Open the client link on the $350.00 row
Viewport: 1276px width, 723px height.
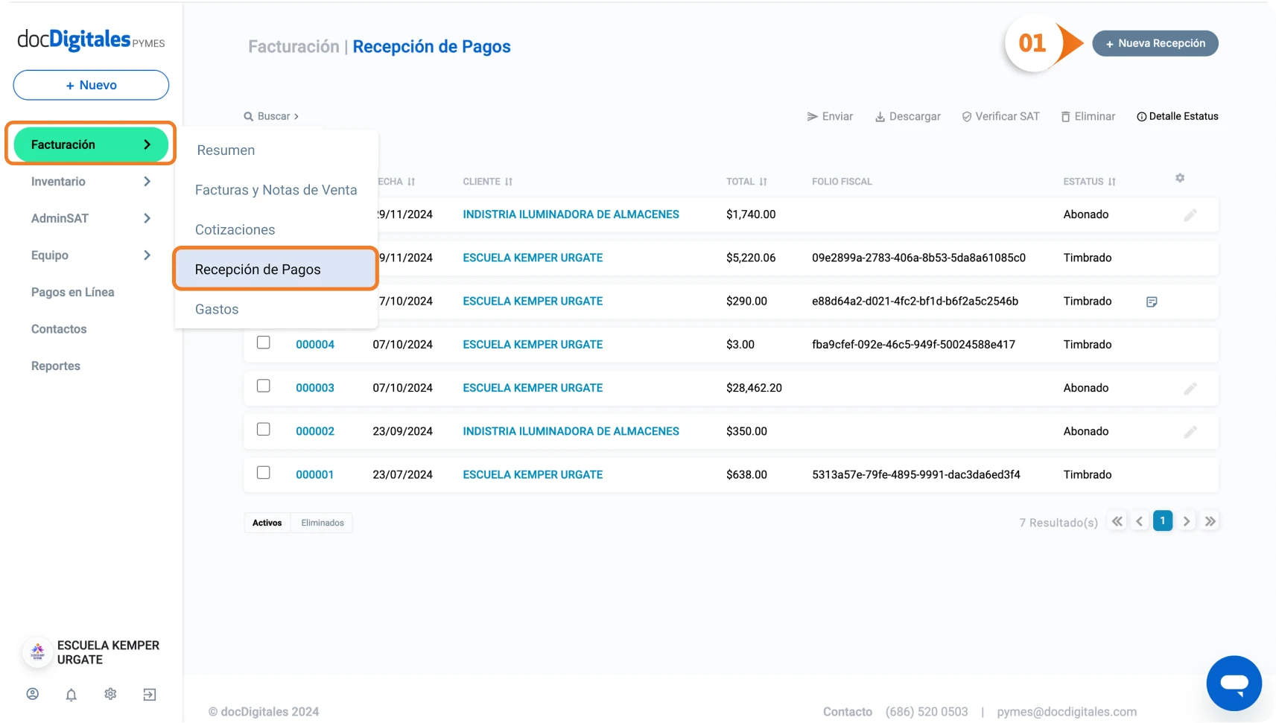[571, 431]
